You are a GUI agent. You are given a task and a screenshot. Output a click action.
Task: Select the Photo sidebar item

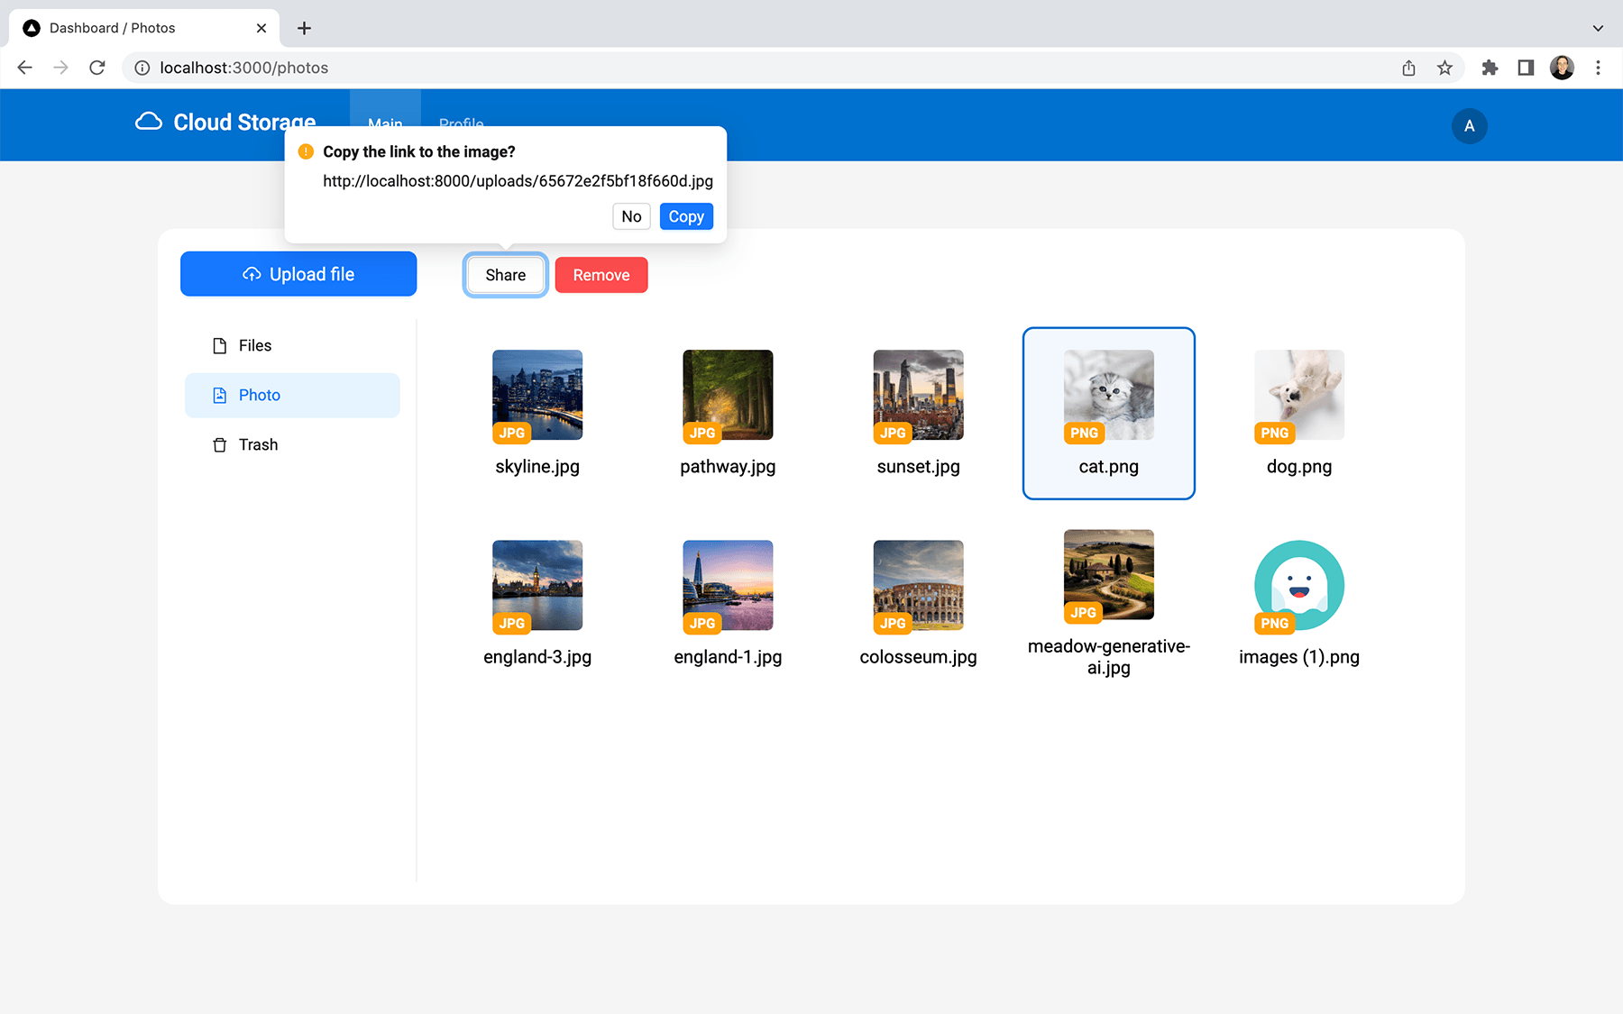[x=292, y=396]
